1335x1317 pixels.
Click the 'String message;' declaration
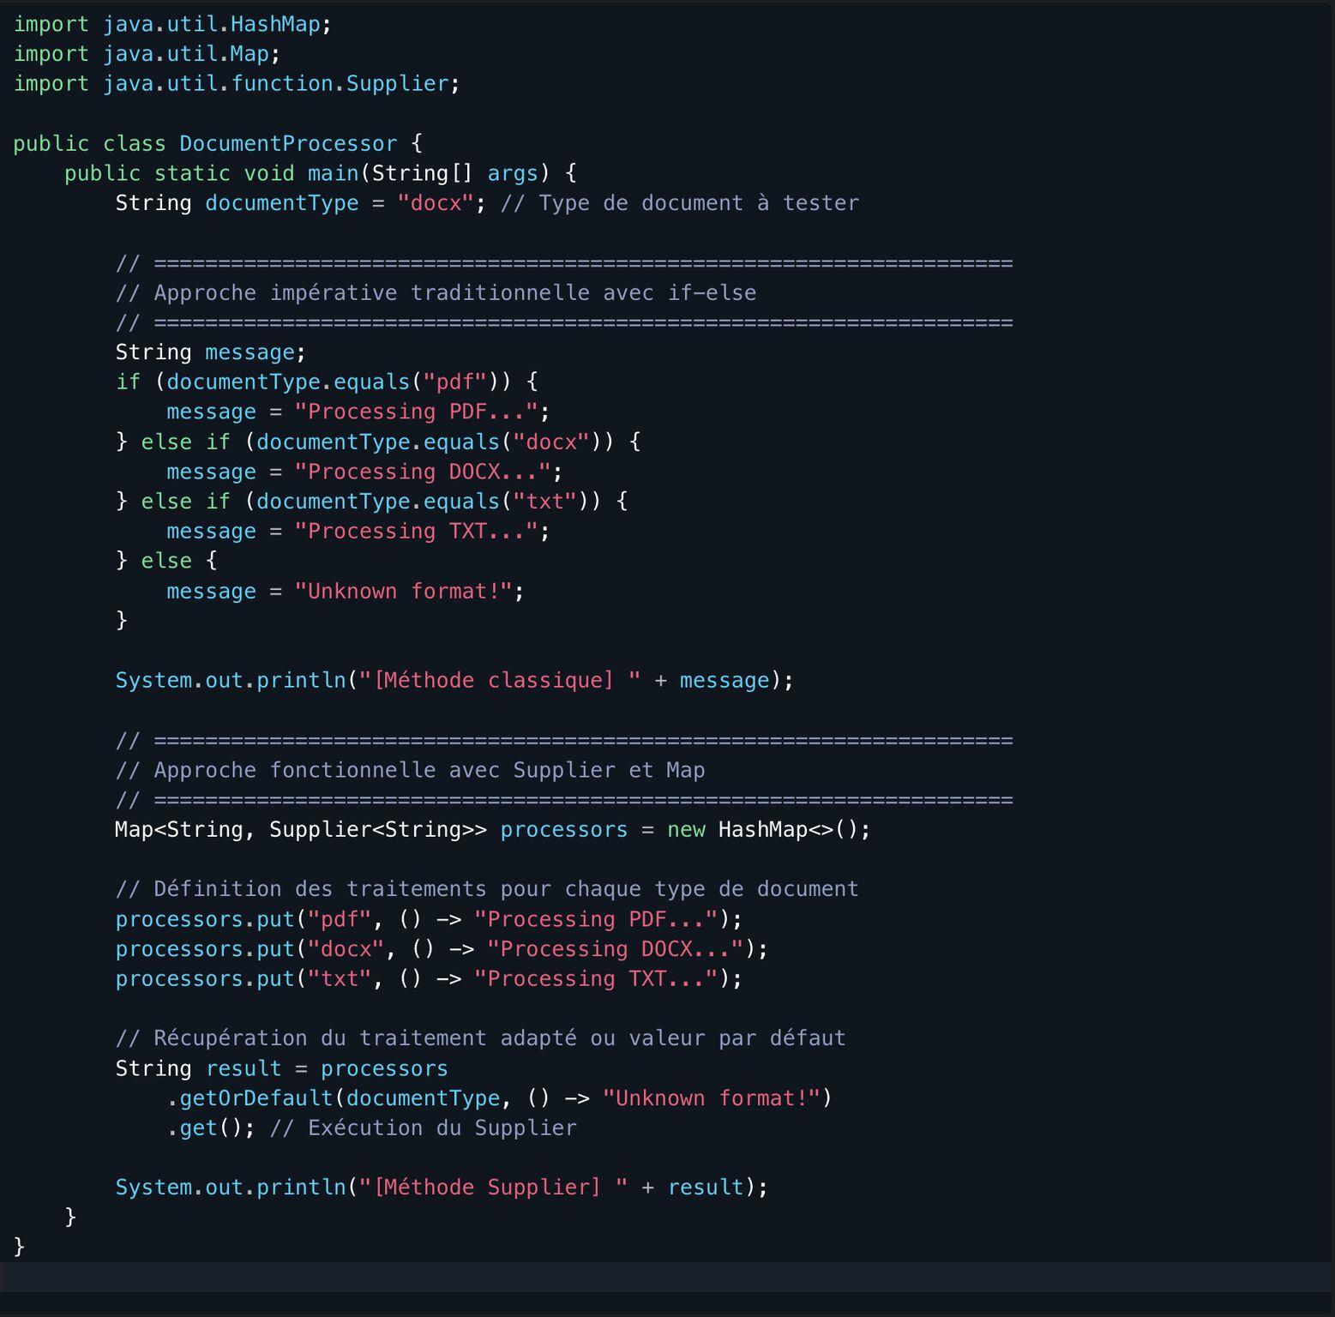210,352
